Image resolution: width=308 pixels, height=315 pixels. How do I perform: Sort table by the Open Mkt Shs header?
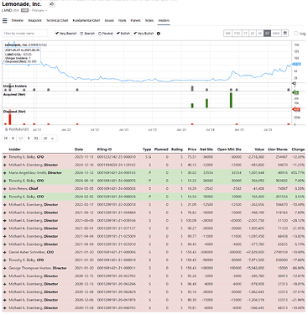229,150
